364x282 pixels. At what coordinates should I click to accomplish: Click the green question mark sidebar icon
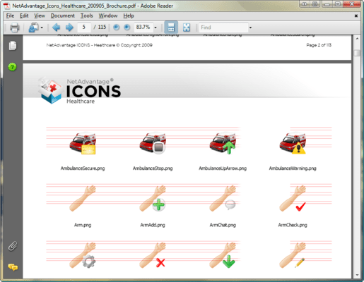[x=12, y=67]
